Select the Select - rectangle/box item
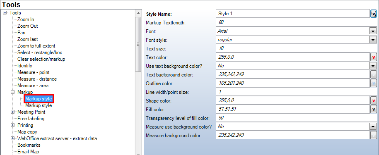379x155 pixels. pyautogui.click(x=40, y=52)
